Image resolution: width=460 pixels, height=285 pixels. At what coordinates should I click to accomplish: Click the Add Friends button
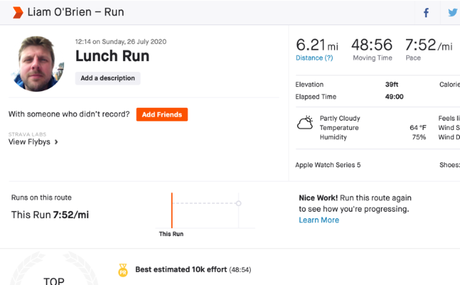[x=162, y=115]
